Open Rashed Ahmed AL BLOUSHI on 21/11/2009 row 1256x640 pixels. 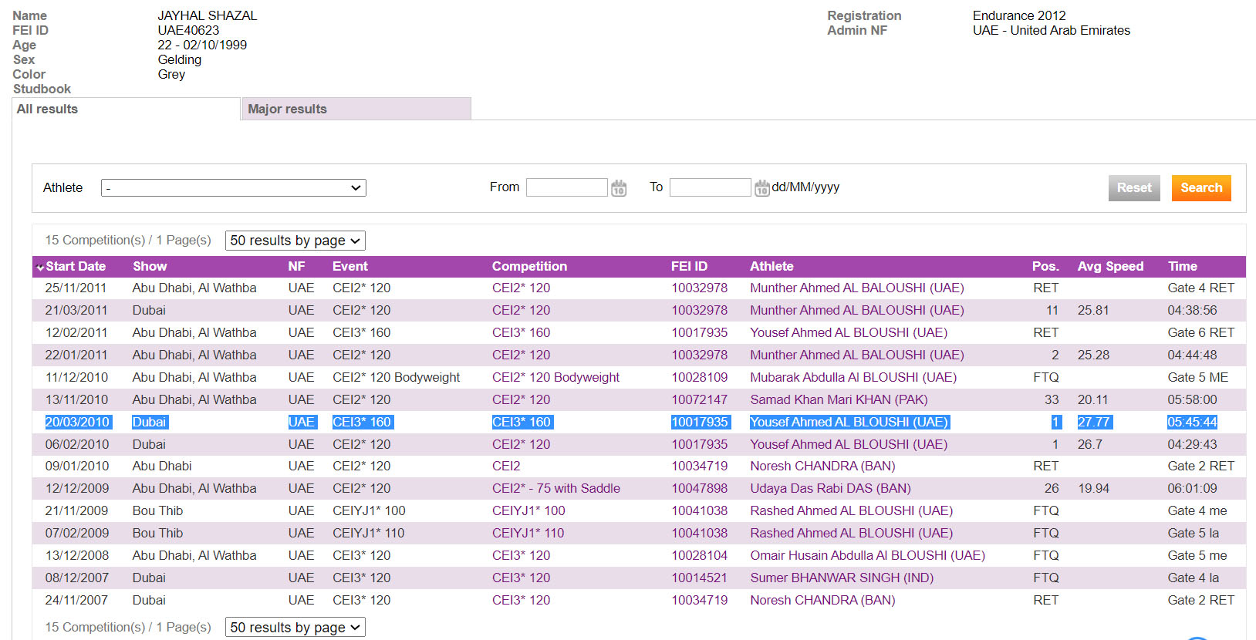pyautogui.click(x=851, y=510)
